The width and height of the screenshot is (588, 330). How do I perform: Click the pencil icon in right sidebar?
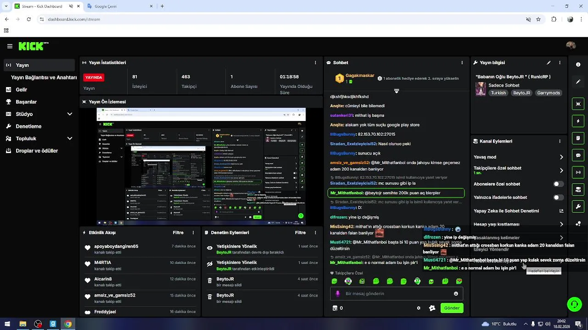pyautogui.click(x=578, y=82)
